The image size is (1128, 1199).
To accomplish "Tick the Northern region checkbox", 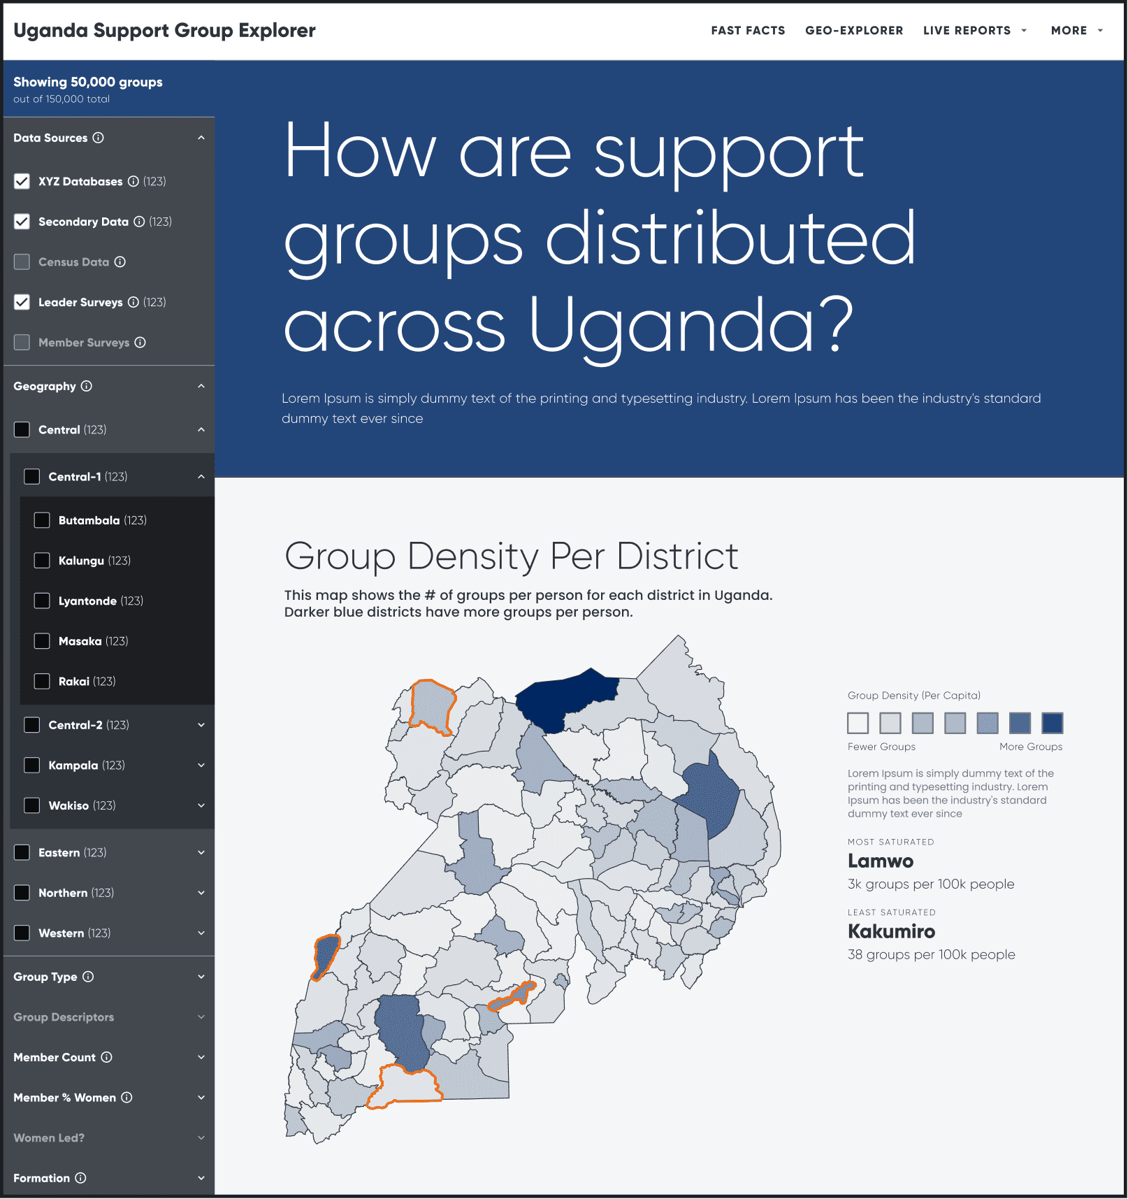I will point(22,893).
